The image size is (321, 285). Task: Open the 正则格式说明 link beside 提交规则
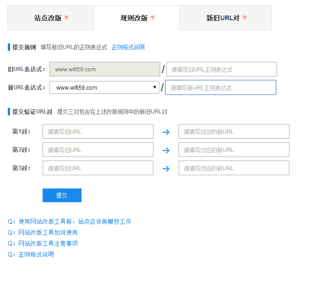click(x=128, y=47)
